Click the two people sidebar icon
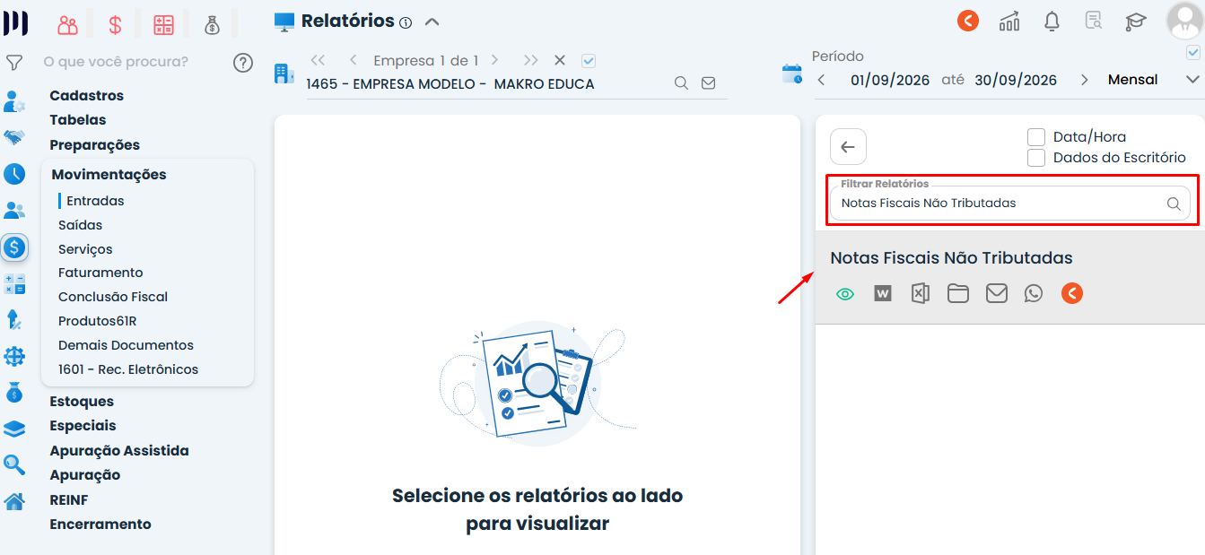Image resolution: width=1205 pixels, height=555 pixels. (14, 211)
